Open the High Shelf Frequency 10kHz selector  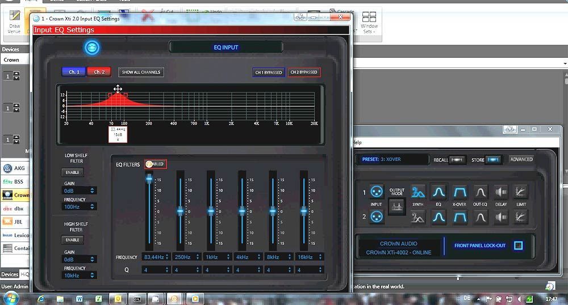tap(80, 275)
